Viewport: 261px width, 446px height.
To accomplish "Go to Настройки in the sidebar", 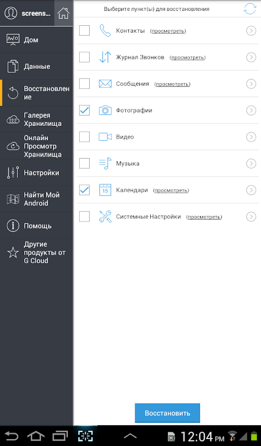I will (x=36, y=172).
